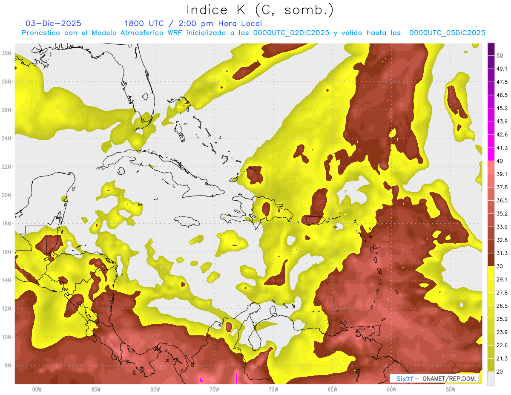Screen dimensions: 511x395
Task: Click legend value 27.8
Action: (502, 293)
